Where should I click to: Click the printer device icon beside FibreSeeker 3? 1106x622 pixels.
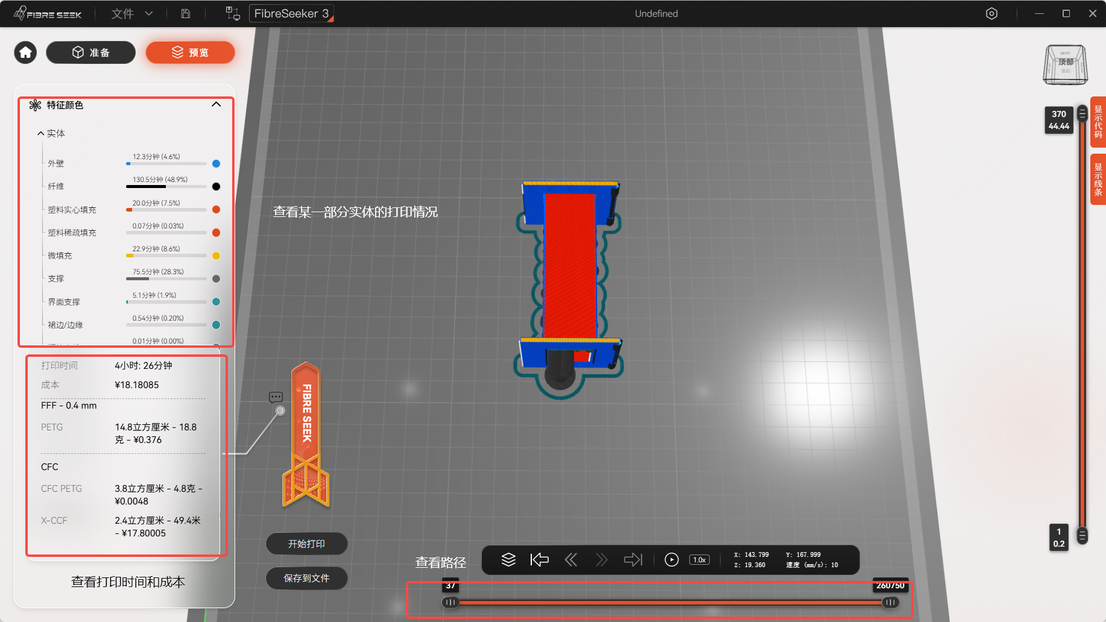click(233, 13)
